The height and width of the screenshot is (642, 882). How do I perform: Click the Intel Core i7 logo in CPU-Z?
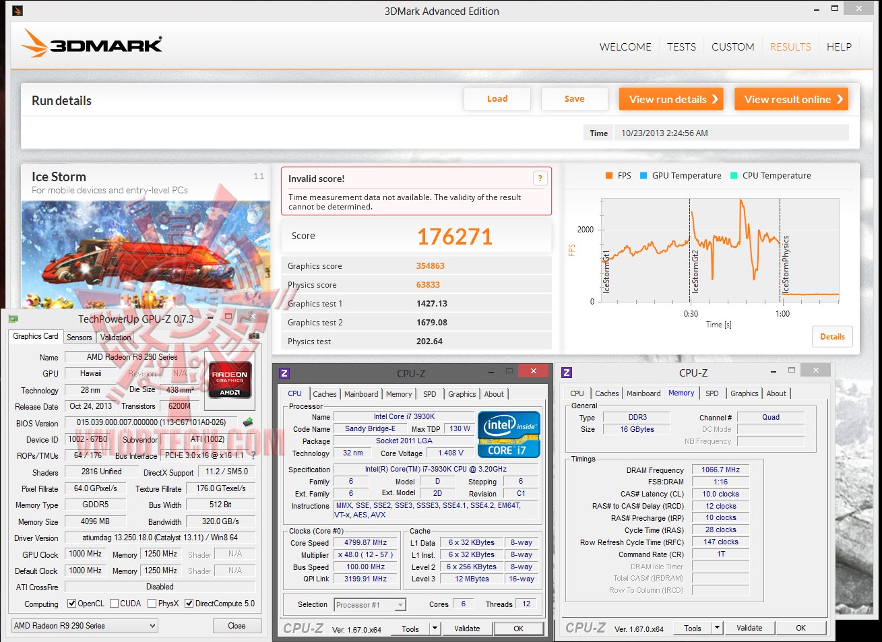click(x=509, y=435)
